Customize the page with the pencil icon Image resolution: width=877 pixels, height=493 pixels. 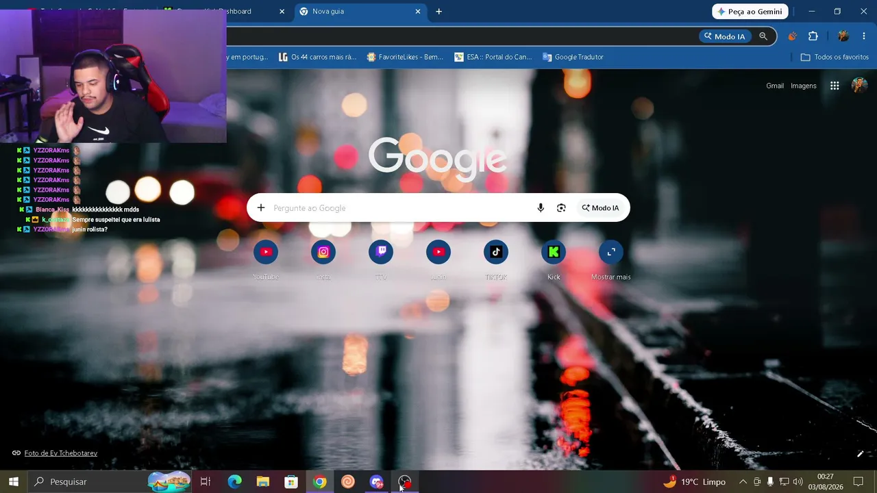(861, 453)
